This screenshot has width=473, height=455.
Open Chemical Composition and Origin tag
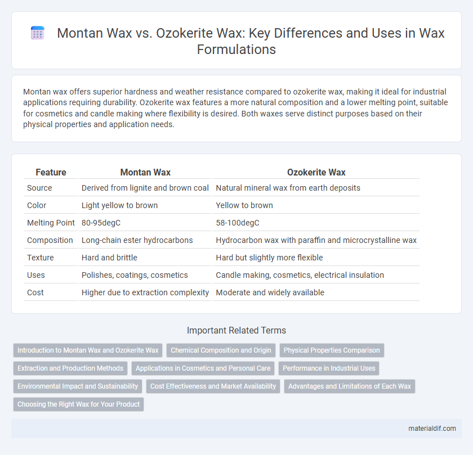click(221, 350)
